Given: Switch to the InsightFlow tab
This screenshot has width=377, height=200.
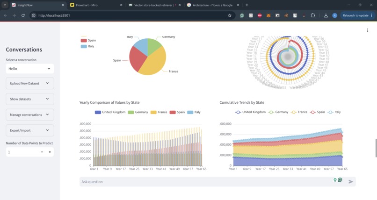Looking at the screenshot, I should point(37,5).
